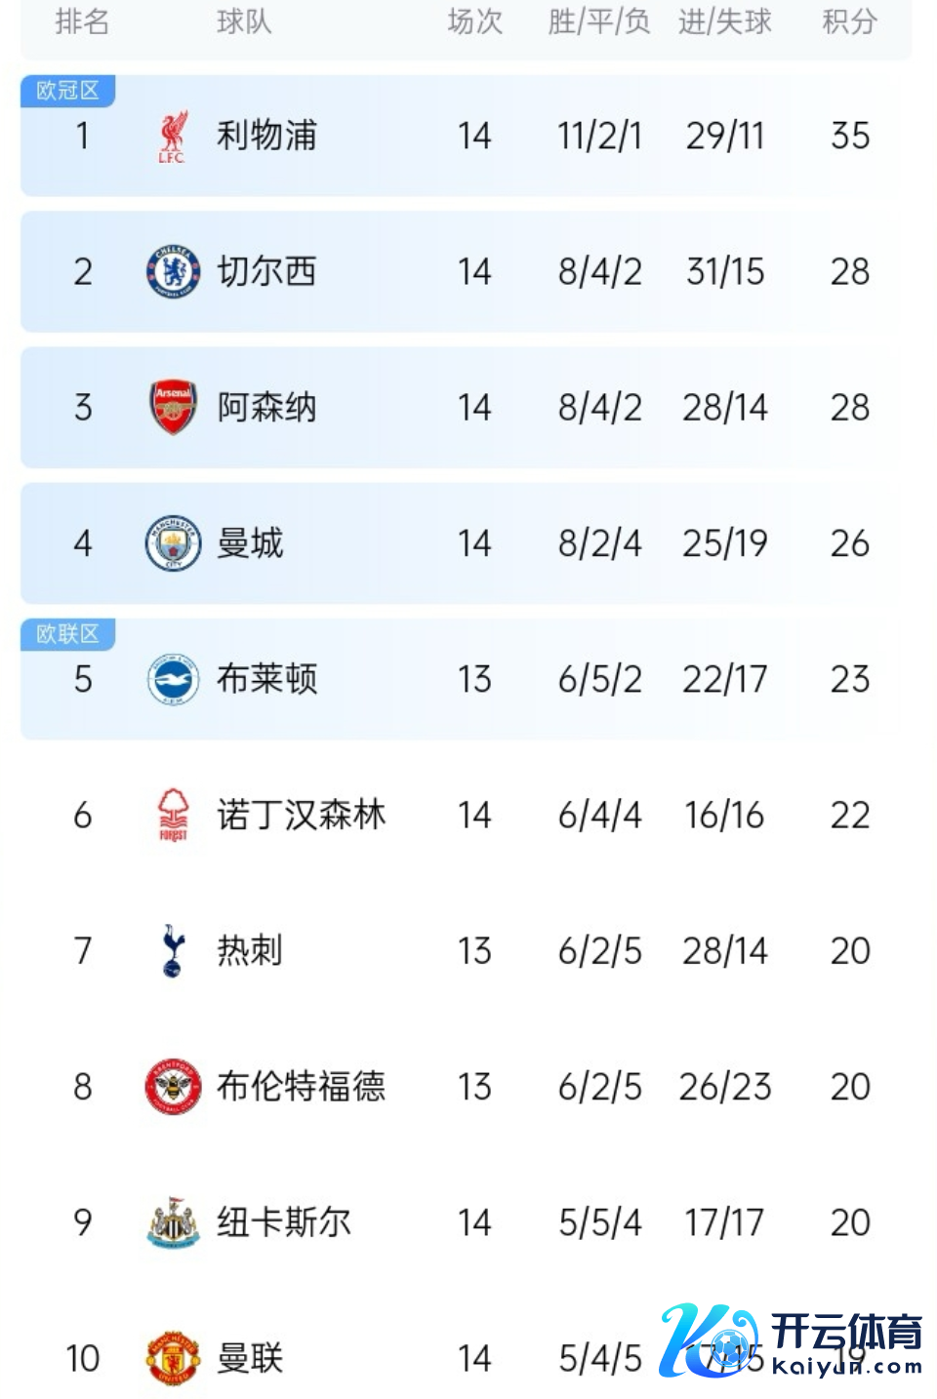937x1399 pixels.
Task: Click the Liverpool club crest icon
Action: coord(173,137)
